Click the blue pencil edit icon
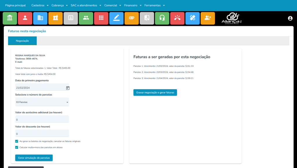This screenshot has height=168, width=297. tap(116, 18)
